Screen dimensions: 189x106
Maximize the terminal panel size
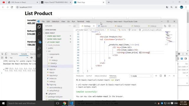[169, 76]
